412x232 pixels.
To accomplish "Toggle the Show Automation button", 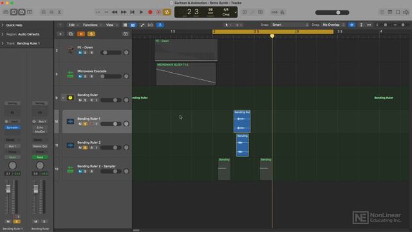I will point(142,25).
